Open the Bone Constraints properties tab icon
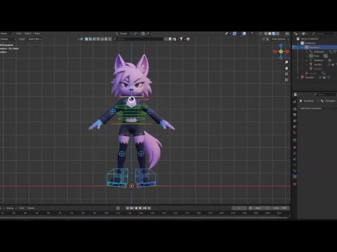The image size is (337, 252). 295,177
